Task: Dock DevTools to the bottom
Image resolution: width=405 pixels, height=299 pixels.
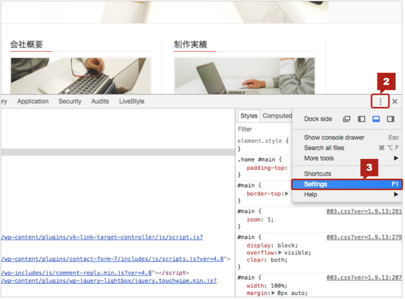Action: [x=376, y=119]
